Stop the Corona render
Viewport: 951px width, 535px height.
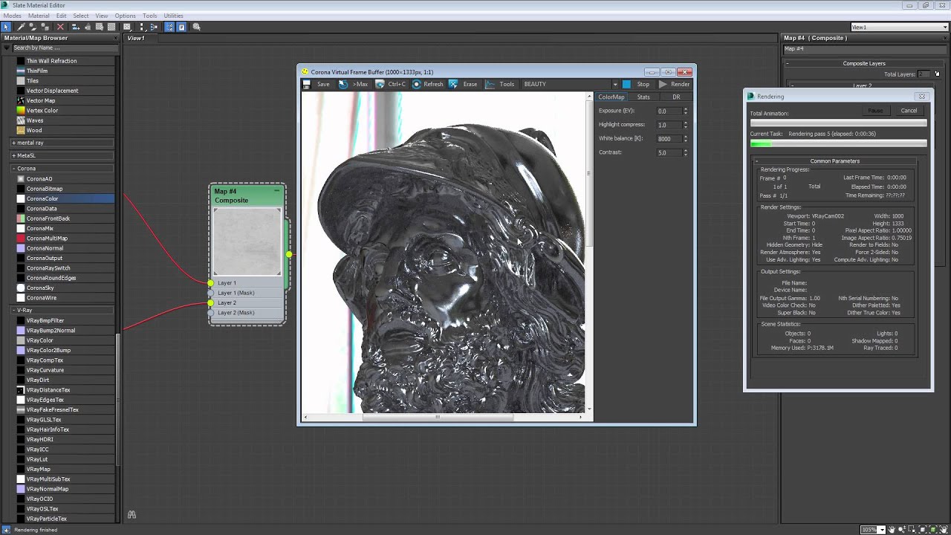pos(636,84)
